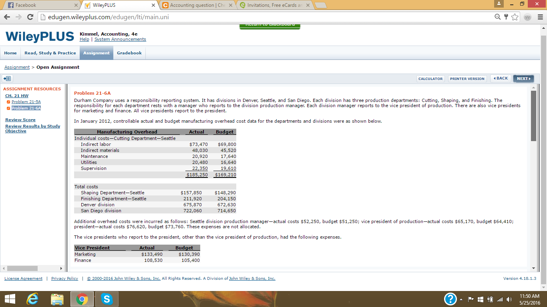Image resolution: width=547 pixels, height=307 pixels.
Task: Click the Problem 21-6A heading text
Action: click(x=93, y=93)
